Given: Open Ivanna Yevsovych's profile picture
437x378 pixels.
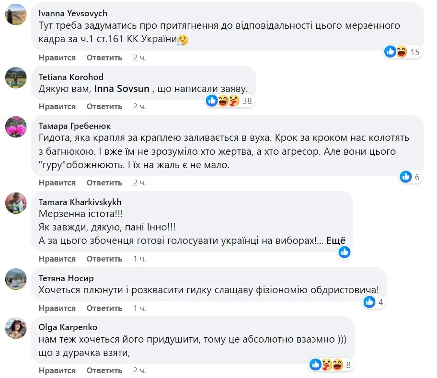Looking at the screenshot, I should click(x=16, y=13).
